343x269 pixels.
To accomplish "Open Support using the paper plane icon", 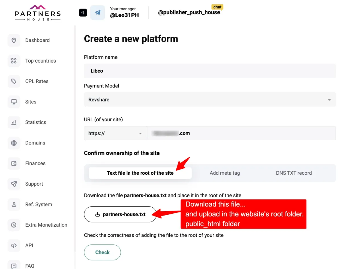I will click(x=14, y=184).
